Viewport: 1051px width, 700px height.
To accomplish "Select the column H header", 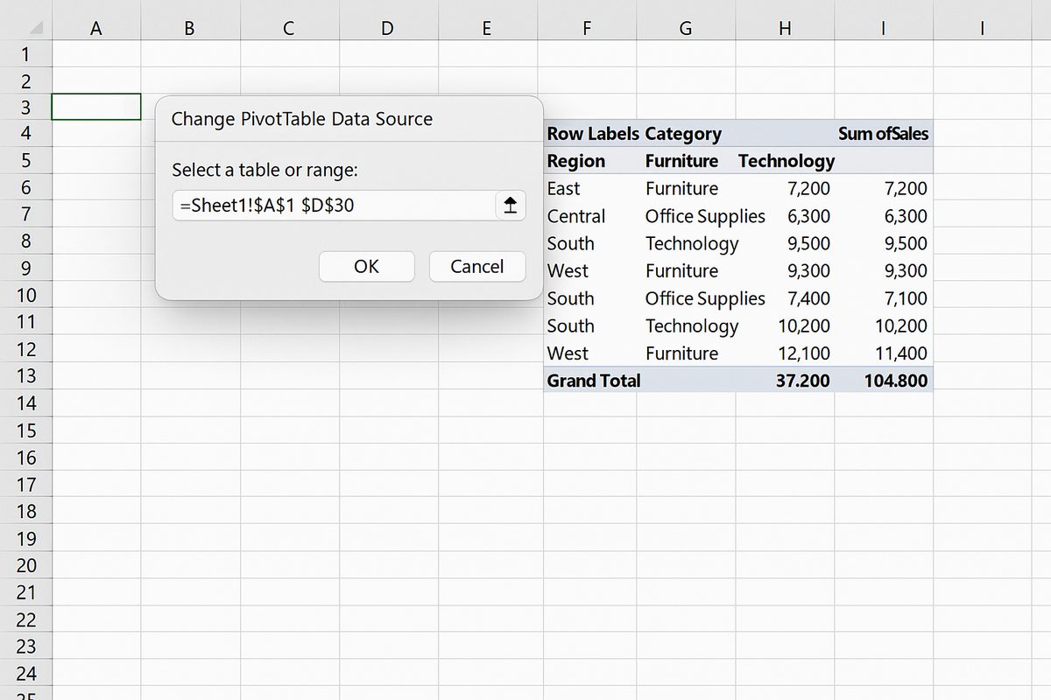I will pyautogui.click(x=785, y=28).
